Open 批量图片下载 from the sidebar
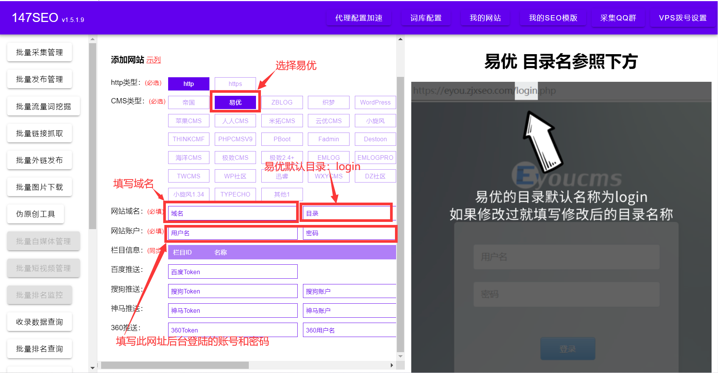The height and width of the screenshot is (373, 718). point(39,187)
